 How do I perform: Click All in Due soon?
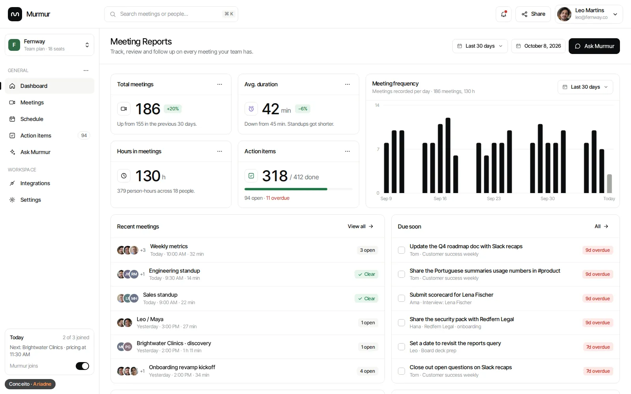pos(601,227)
